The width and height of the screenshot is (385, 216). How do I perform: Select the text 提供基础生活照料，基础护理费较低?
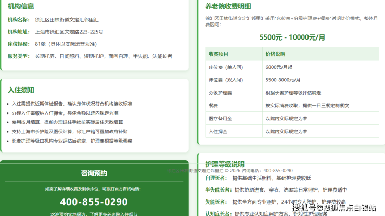272,178
